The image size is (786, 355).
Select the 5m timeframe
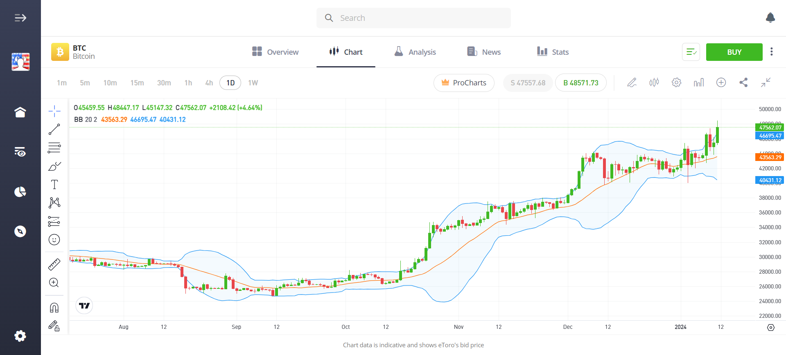click(85, 83)
